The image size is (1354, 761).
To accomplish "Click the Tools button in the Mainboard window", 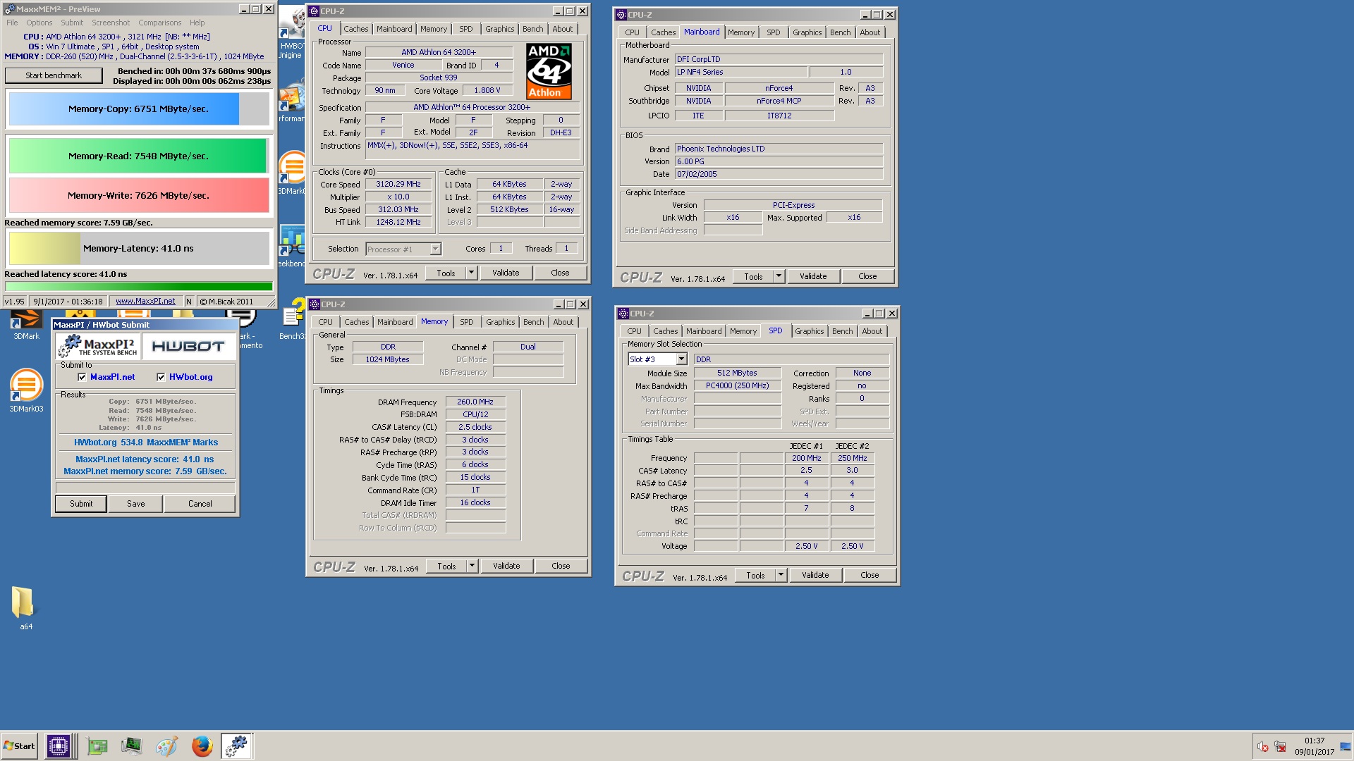I will pyautogui.click(x=753, y=276).
